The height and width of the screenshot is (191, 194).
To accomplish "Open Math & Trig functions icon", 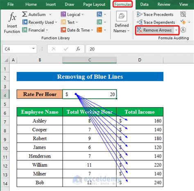I will coord(99,22).
